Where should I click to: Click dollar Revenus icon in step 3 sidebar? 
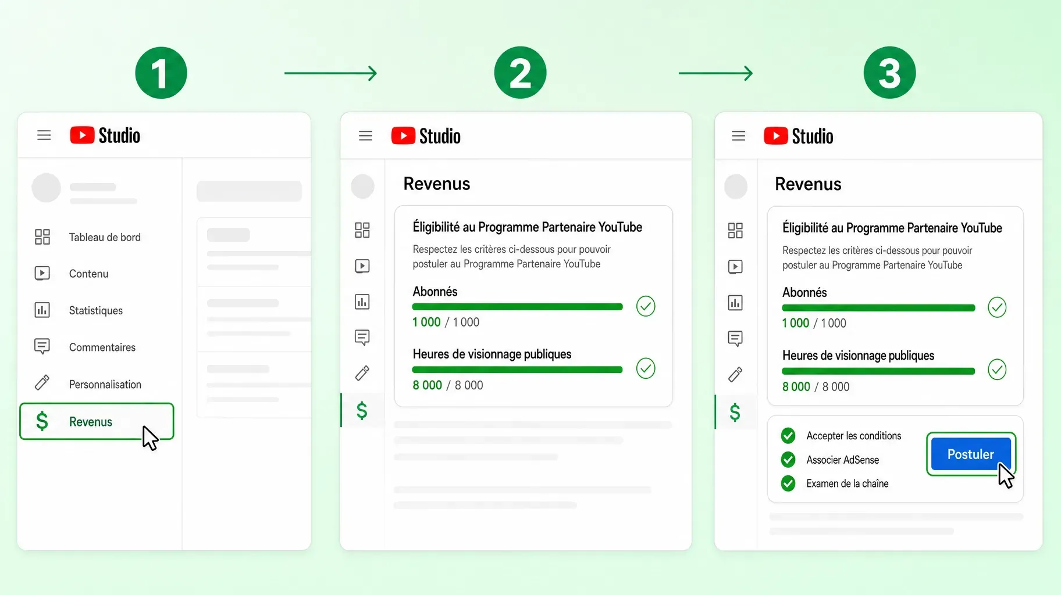pos(735,412)
